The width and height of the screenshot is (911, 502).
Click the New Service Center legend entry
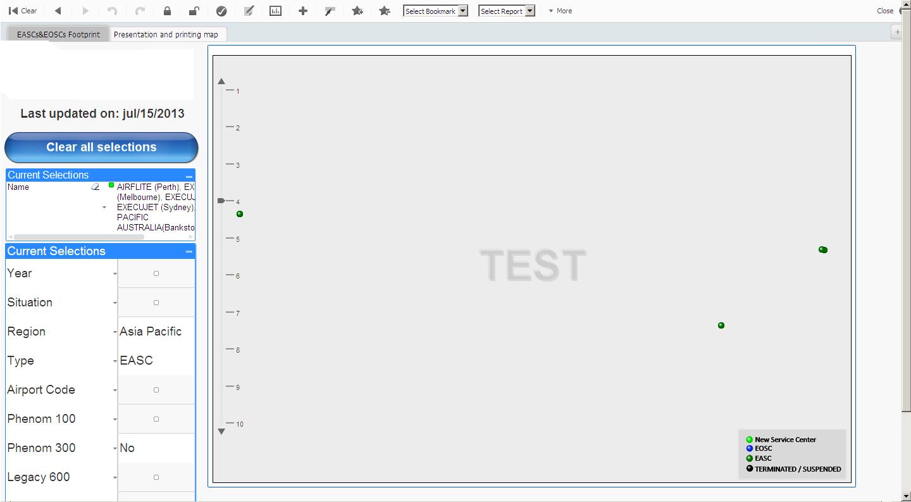781,439
